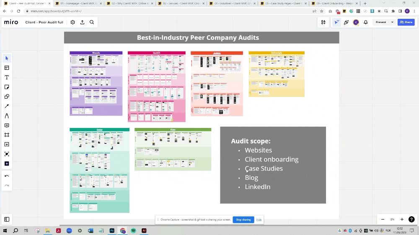
Task: Select the Connection line tool
Action: [7, 106]
